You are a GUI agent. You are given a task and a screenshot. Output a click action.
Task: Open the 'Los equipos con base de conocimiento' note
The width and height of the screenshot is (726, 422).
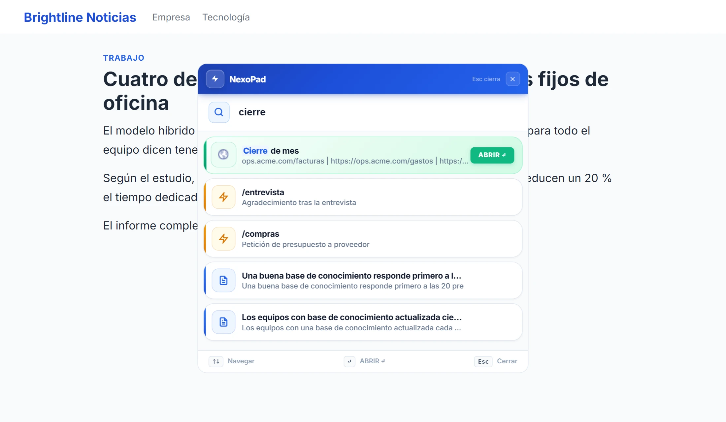pos(363,322)
